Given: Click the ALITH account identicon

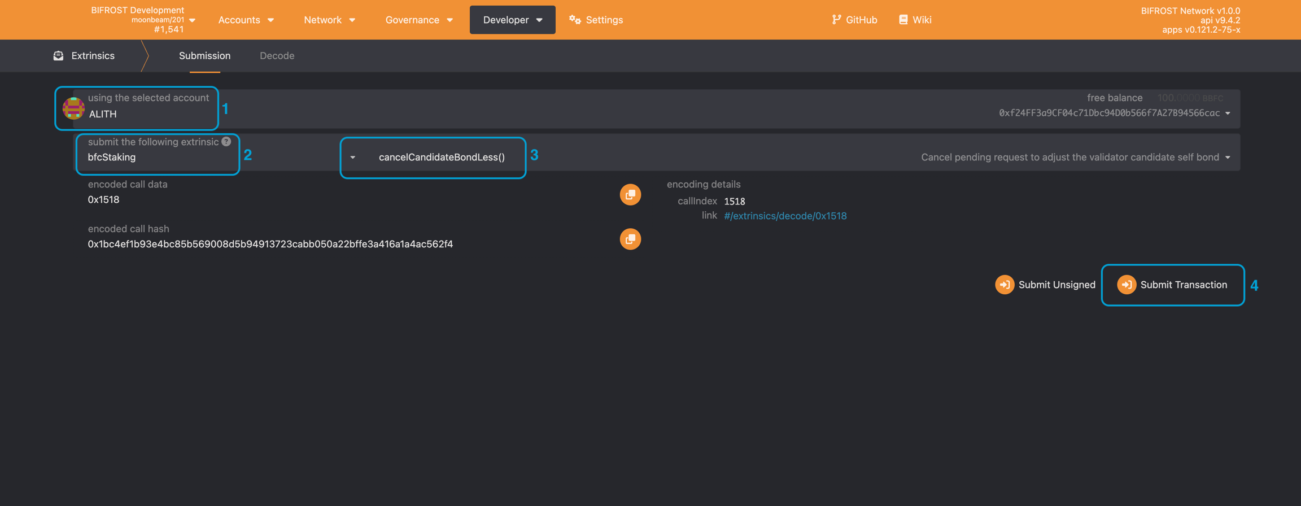Looking at the screenshot, I should click(x=73, y=108).
